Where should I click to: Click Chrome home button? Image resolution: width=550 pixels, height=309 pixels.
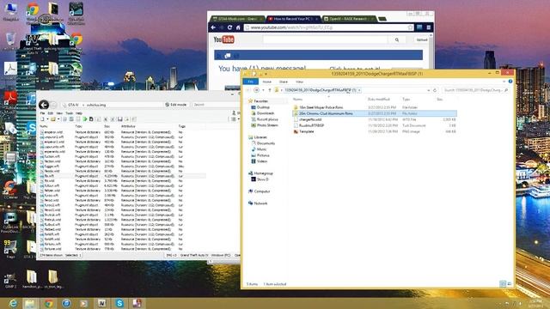238,27
